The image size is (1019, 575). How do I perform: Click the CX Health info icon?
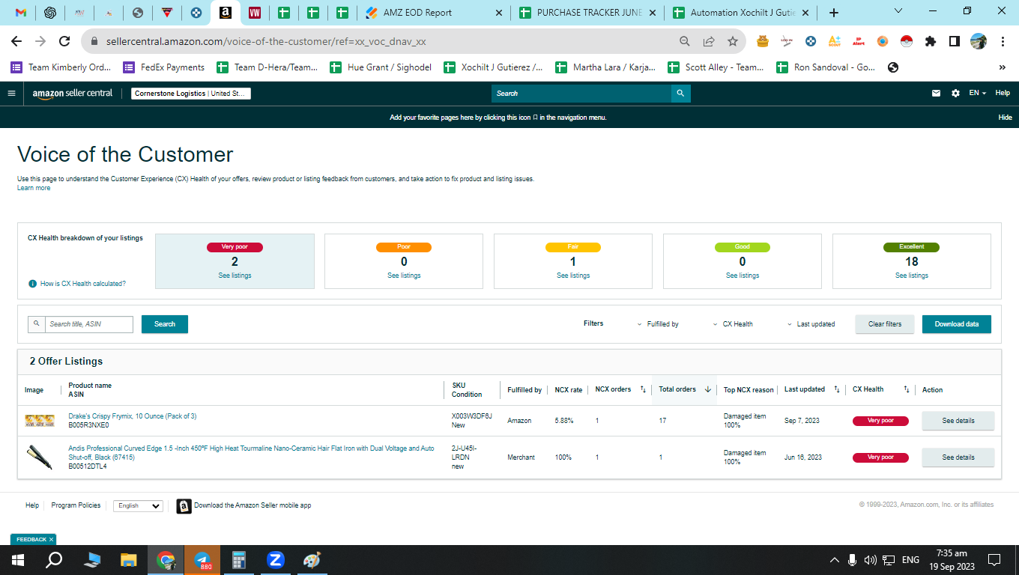[32, 284]
